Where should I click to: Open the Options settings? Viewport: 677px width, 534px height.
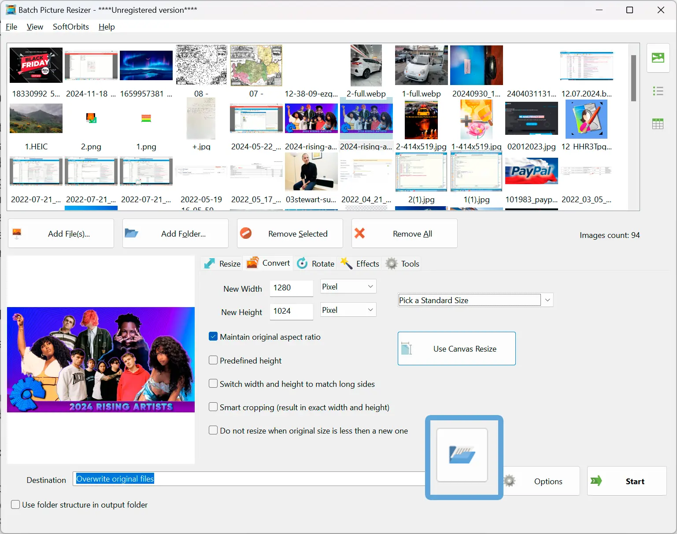(x=541, y=481)
